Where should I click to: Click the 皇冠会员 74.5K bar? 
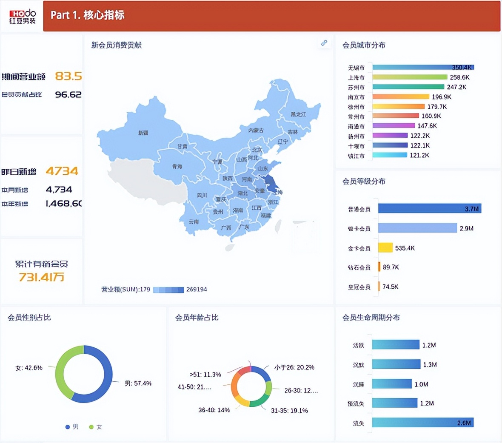tap(379, 287)
